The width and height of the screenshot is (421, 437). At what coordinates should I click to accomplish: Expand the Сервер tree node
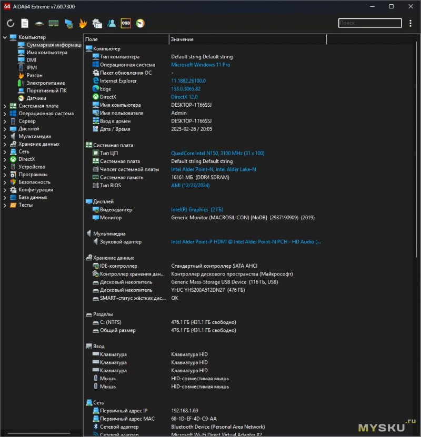(x=5, y=121)
